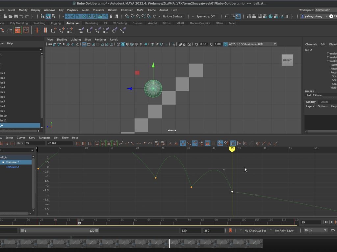Viewport: 337px width, 252px height.
Task: Click the Stats frame value field
Action: [35, 143]
